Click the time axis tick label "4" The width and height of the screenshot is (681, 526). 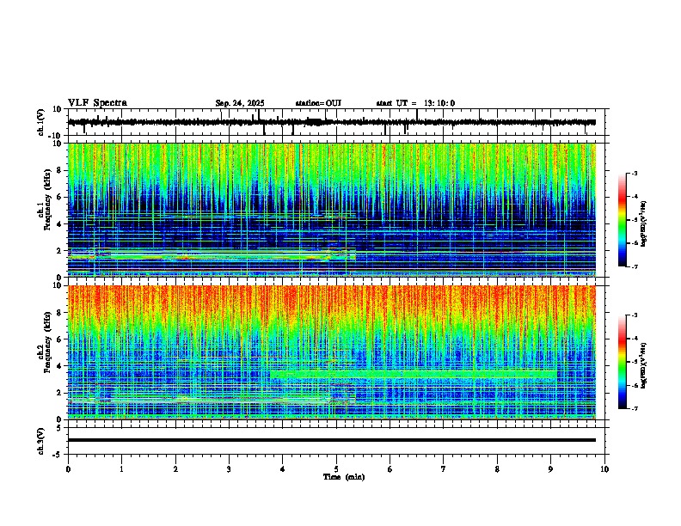(283, 469)
